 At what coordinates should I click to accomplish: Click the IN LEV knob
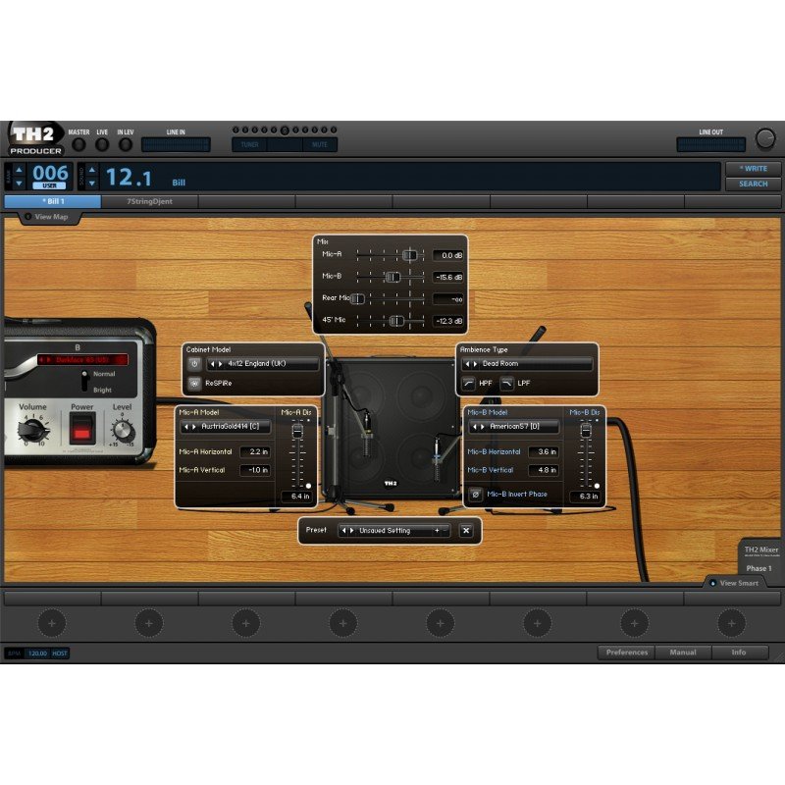click(126, 144)
